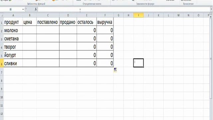
Task: Select column M header
Action: pos(178,15)
